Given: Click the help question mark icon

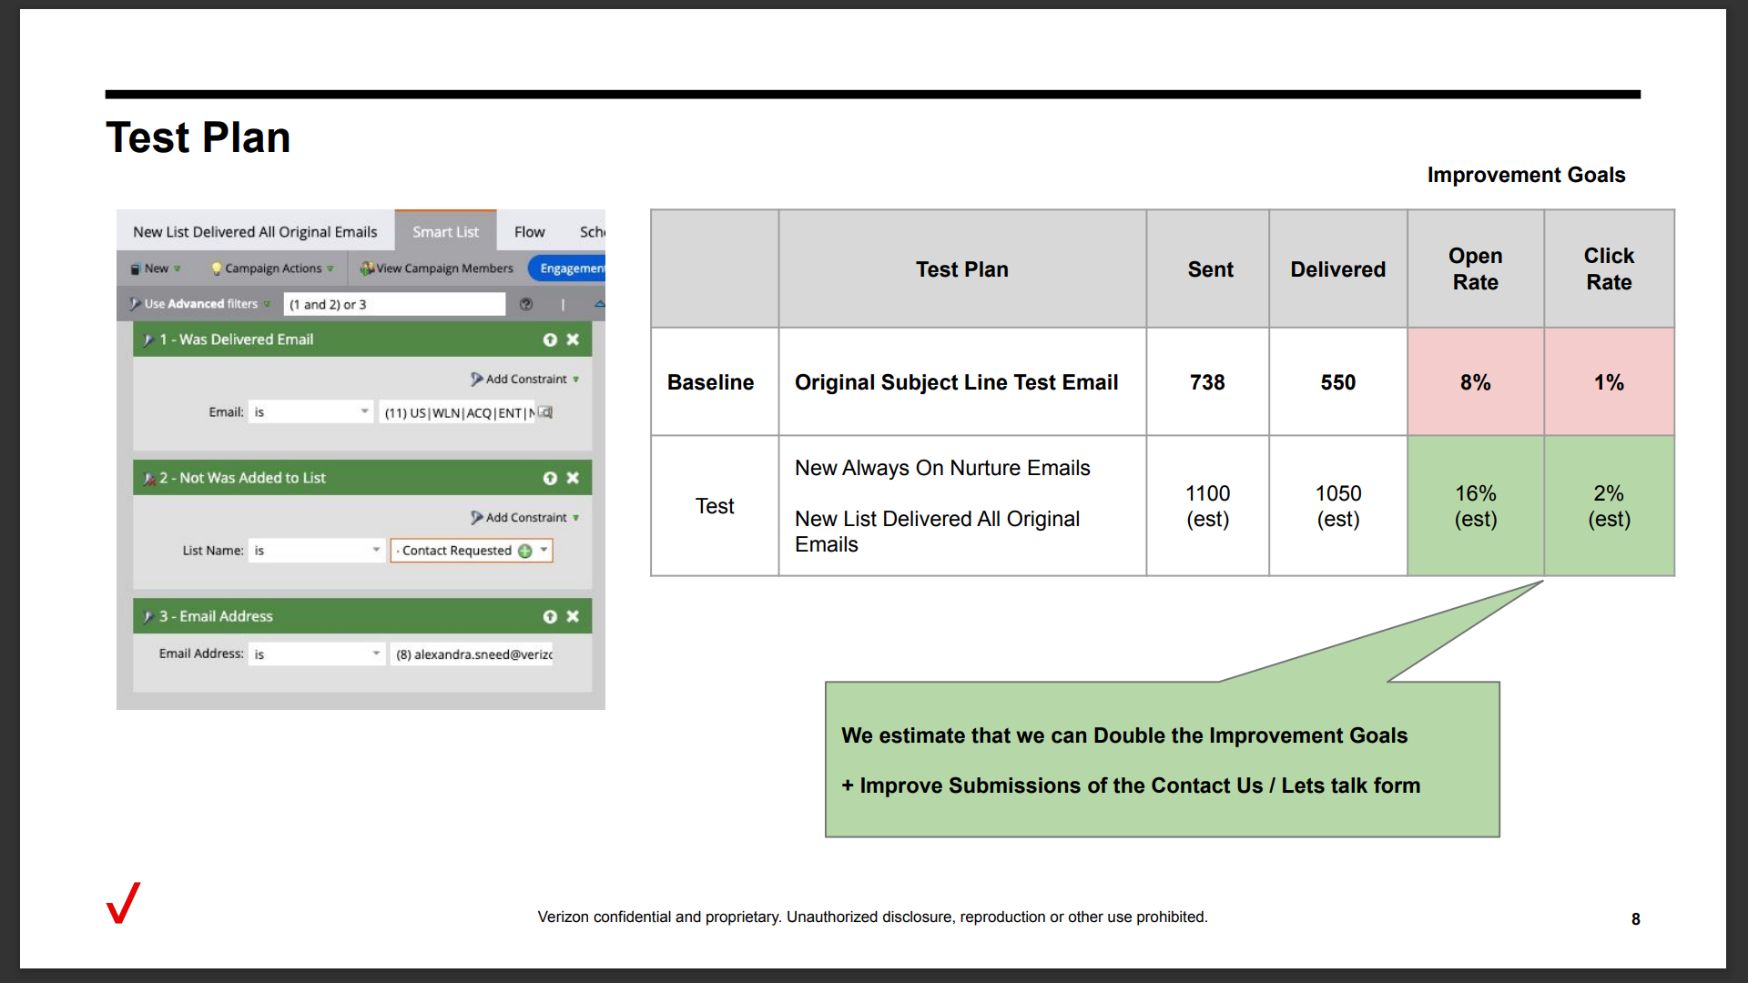Looking at the screenshot, I should (x=526, y=304).
